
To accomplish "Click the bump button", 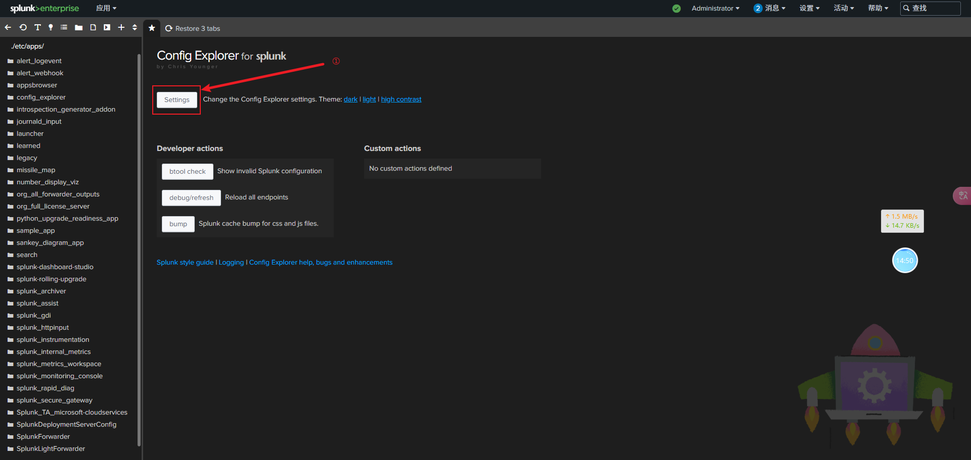I will [x=178, y=224].
